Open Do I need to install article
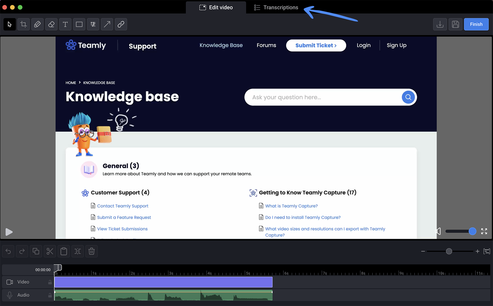Image resolution: width=493 pixels, height=306 pixels. (303, 217)
